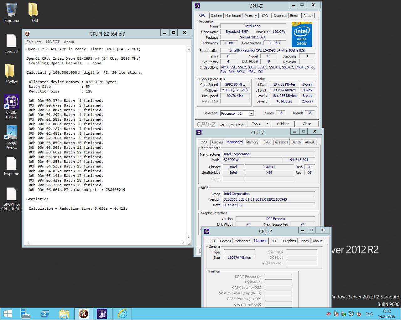Click the Memory CPU-Z window title icon
The width and height of the screenshot is (401, 320).
pyautogui.click(x=206, y=231)
